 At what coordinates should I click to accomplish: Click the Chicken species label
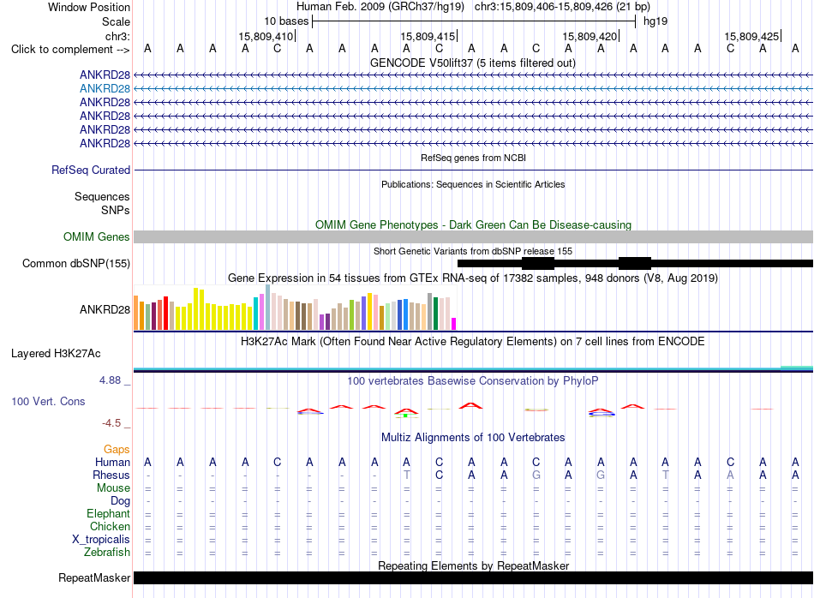click(110, 526)
